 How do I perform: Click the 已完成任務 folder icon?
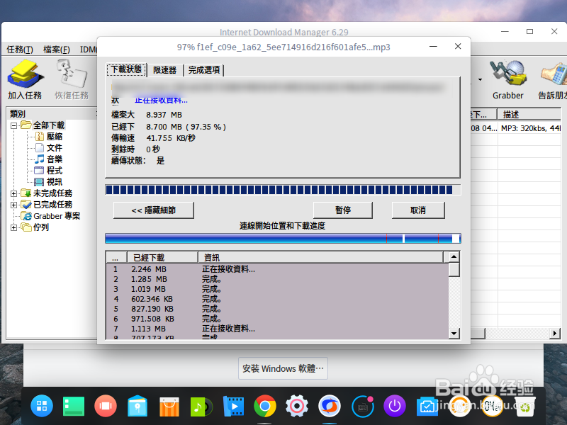26,205
